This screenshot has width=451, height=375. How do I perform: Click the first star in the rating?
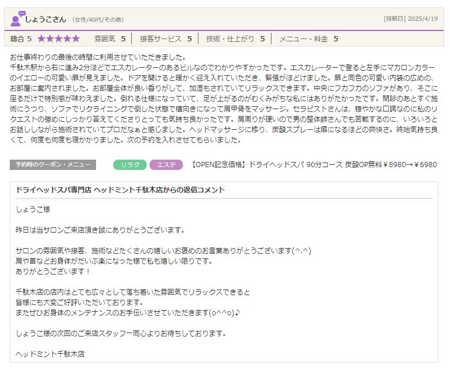pyautogui.click(x=42, y=39)
